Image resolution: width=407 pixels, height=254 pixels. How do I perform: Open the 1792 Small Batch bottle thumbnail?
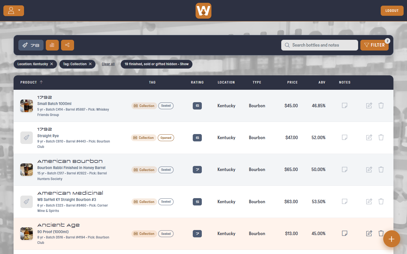point(27,106)
